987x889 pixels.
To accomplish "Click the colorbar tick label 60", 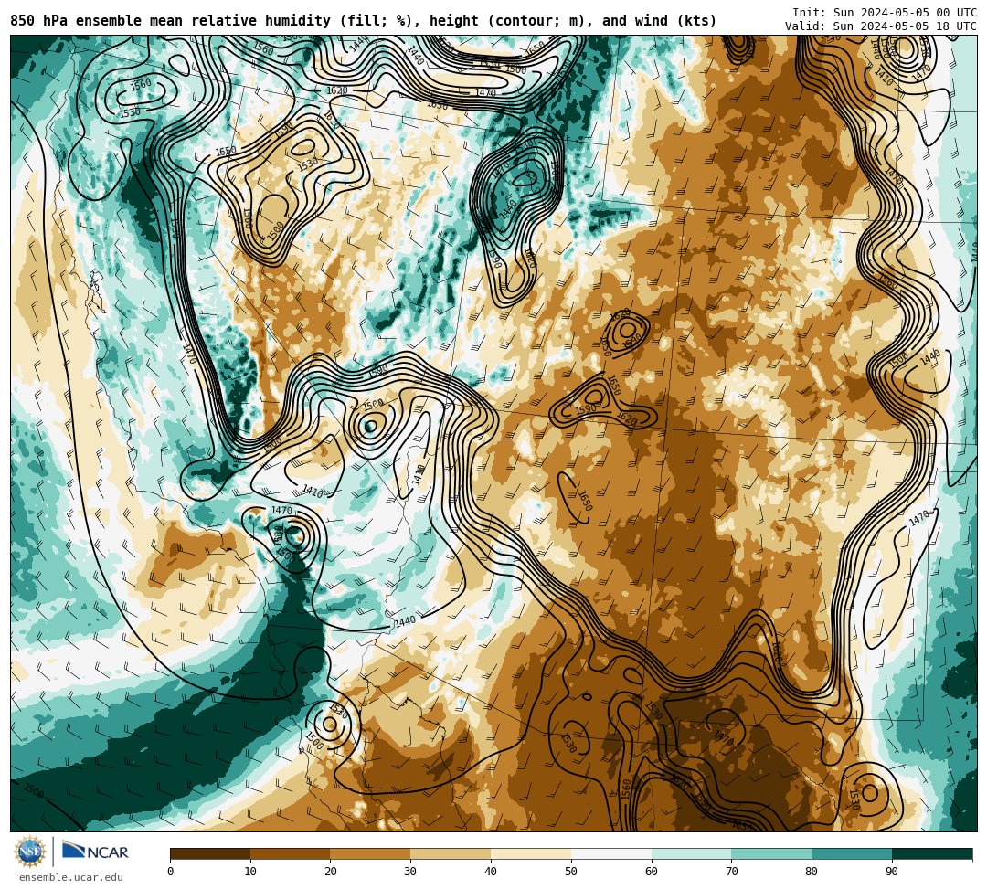I will [652, 872].
